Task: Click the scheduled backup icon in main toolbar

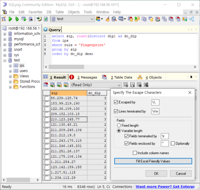Action: (x=158, y=19)
